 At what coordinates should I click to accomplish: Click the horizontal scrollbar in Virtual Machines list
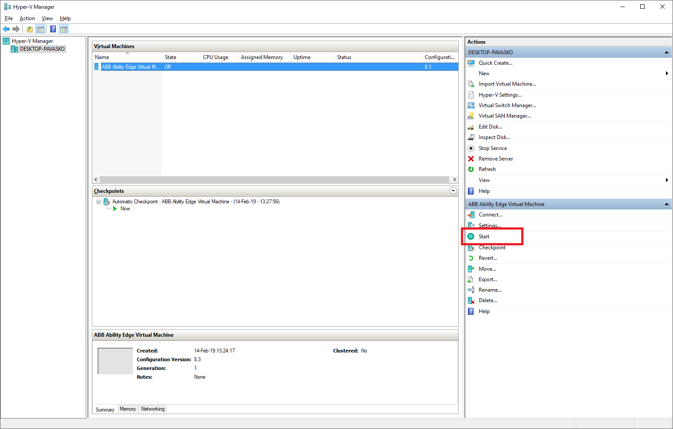coord(274,180)
